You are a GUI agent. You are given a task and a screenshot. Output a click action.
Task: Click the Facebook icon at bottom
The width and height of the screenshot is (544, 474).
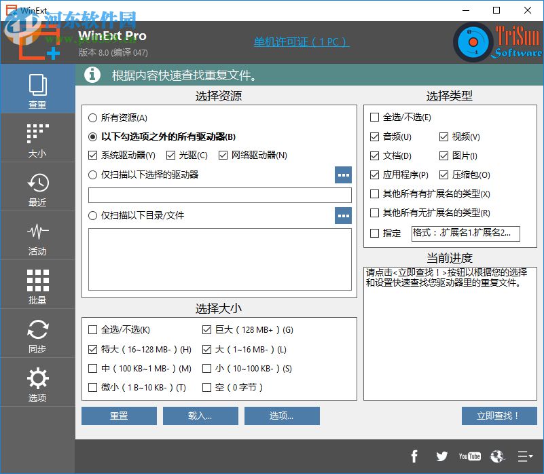click(x=414, y=456)
